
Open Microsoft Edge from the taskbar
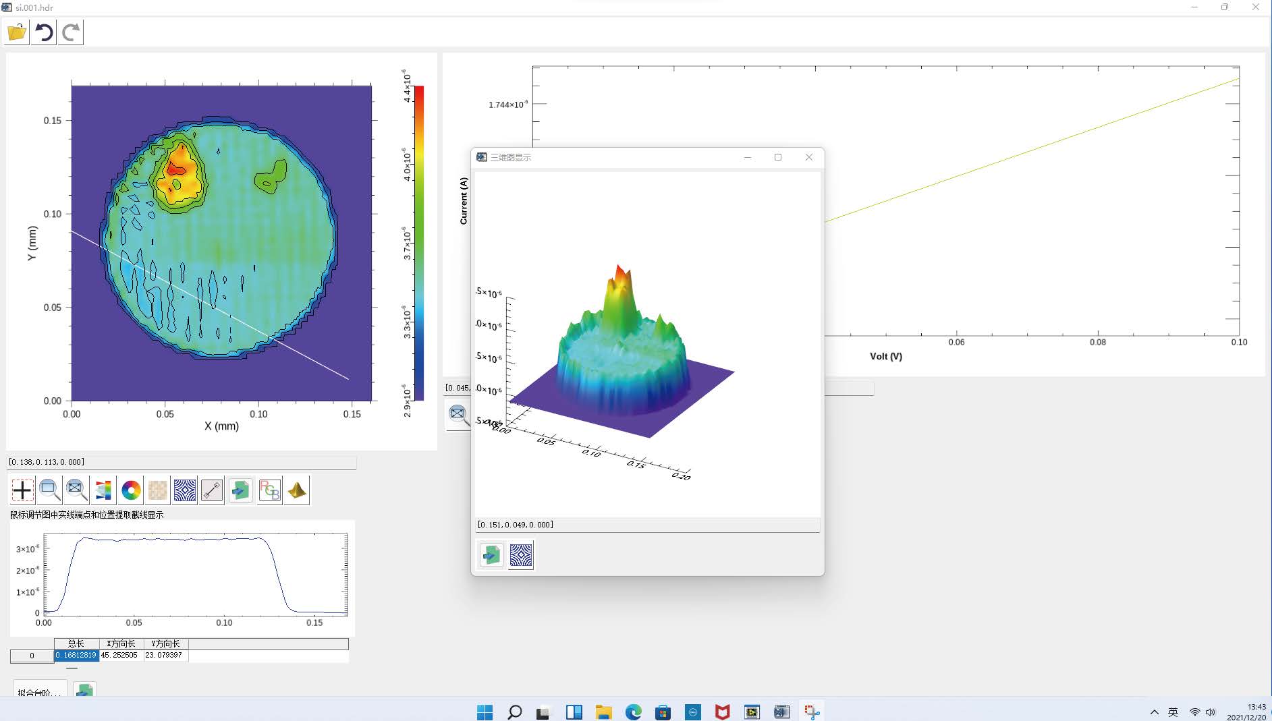point(633,712)
